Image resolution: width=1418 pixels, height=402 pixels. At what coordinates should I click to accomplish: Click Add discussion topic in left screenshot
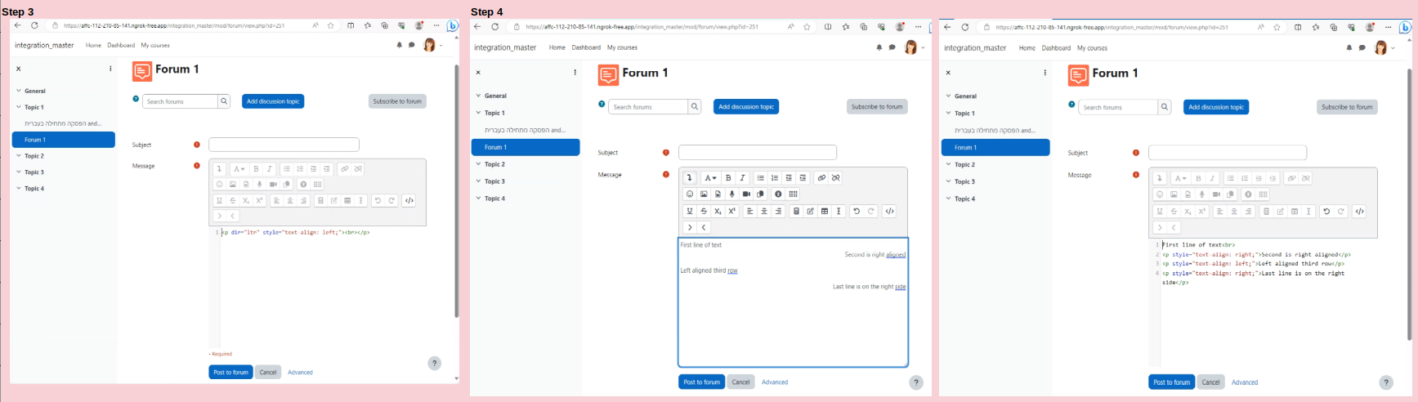pyautogui.click(x=273, y=101)
